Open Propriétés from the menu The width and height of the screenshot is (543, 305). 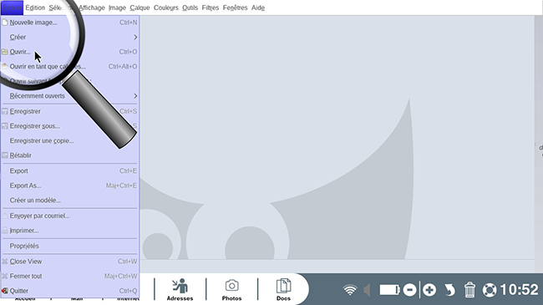69,246
